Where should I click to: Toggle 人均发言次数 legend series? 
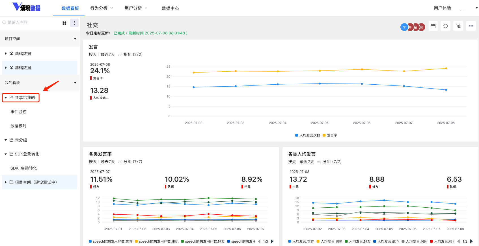(308, 135)
